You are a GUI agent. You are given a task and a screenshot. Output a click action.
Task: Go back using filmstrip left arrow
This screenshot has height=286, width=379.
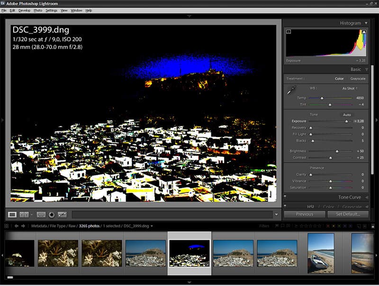click(17, 226)
